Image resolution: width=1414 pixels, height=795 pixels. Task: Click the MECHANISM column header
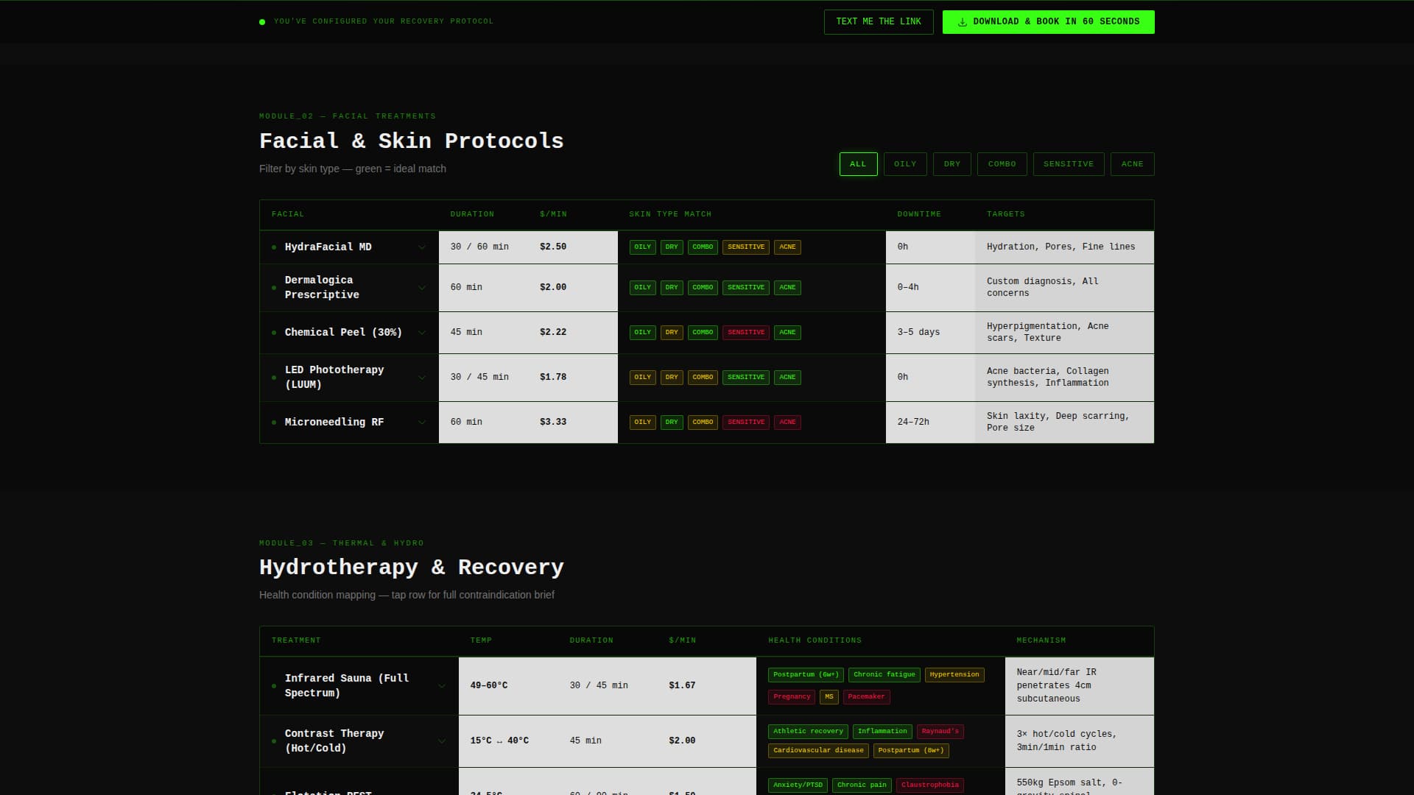click(x=1041, y=640)
